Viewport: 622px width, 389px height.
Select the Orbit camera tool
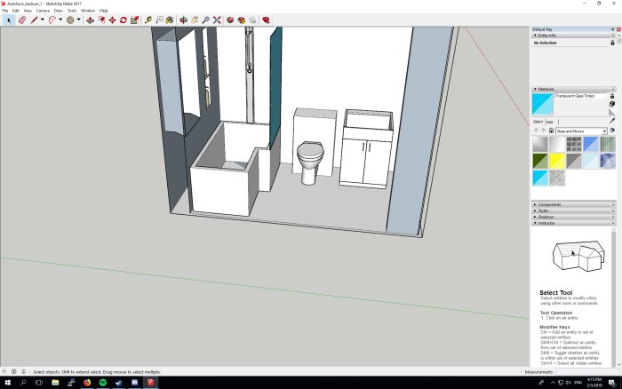point(183,20)
